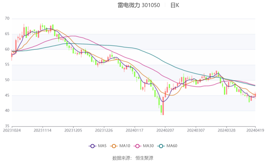Screen dimensions: 266x161
Task: Click the purple MA5 legend circle marker
Action: (92, 146)
